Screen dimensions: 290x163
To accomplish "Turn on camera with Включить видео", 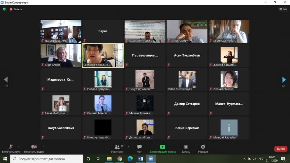I will pos(34,148).
